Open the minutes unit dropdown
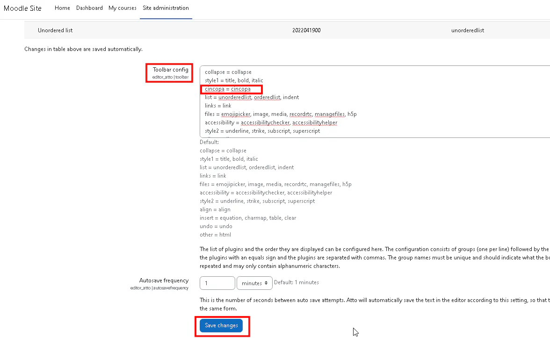The width and height of the screenshot is (550, 338). [x=254, y=283]
